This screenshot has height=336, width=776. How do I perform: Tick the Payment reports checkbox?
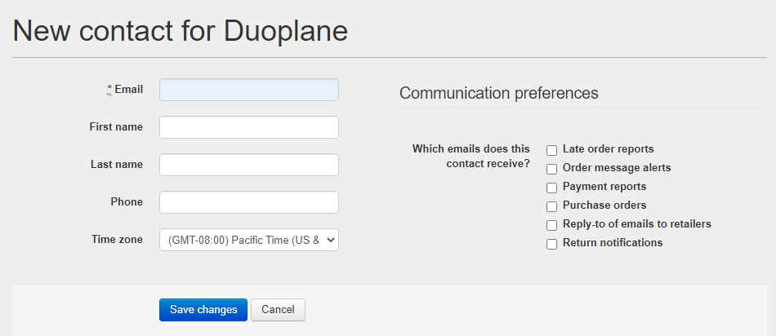pyautogui.click(x=552, y=188)
